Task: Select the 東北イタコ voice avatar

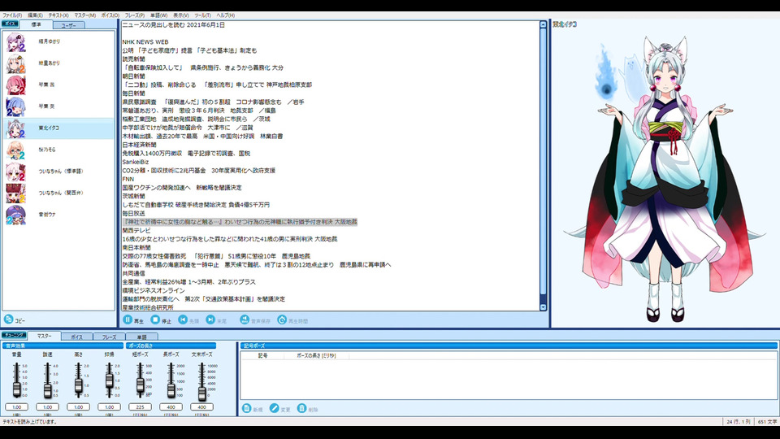Action: tap(15, 128)
